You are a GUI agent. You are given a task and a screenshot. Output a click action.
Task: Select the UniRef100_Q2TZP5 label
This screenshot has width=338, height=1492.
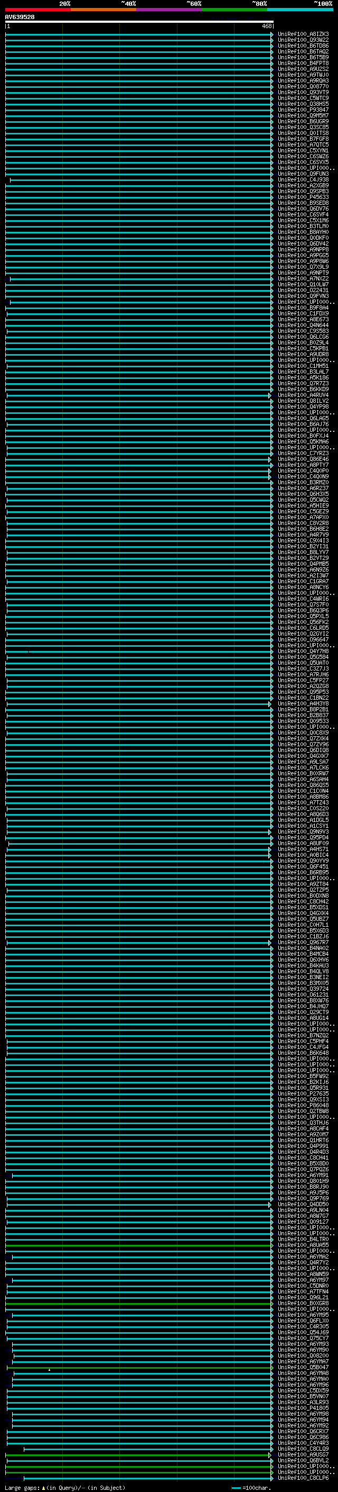[303, 890]
